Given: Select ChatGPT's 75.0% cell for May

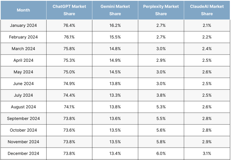Looking at the screenshot, I should point(69,72).
